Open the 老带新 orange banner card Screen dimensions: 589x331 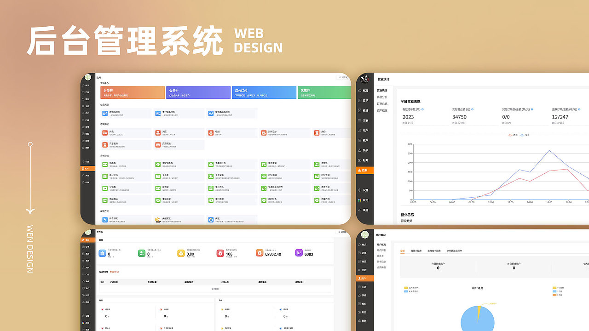coord(133,92)
